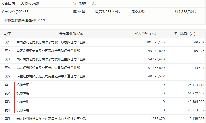
Task: Click 光大证券佛山绿景路证券营业部 broker name
Action: pos(51,68)
